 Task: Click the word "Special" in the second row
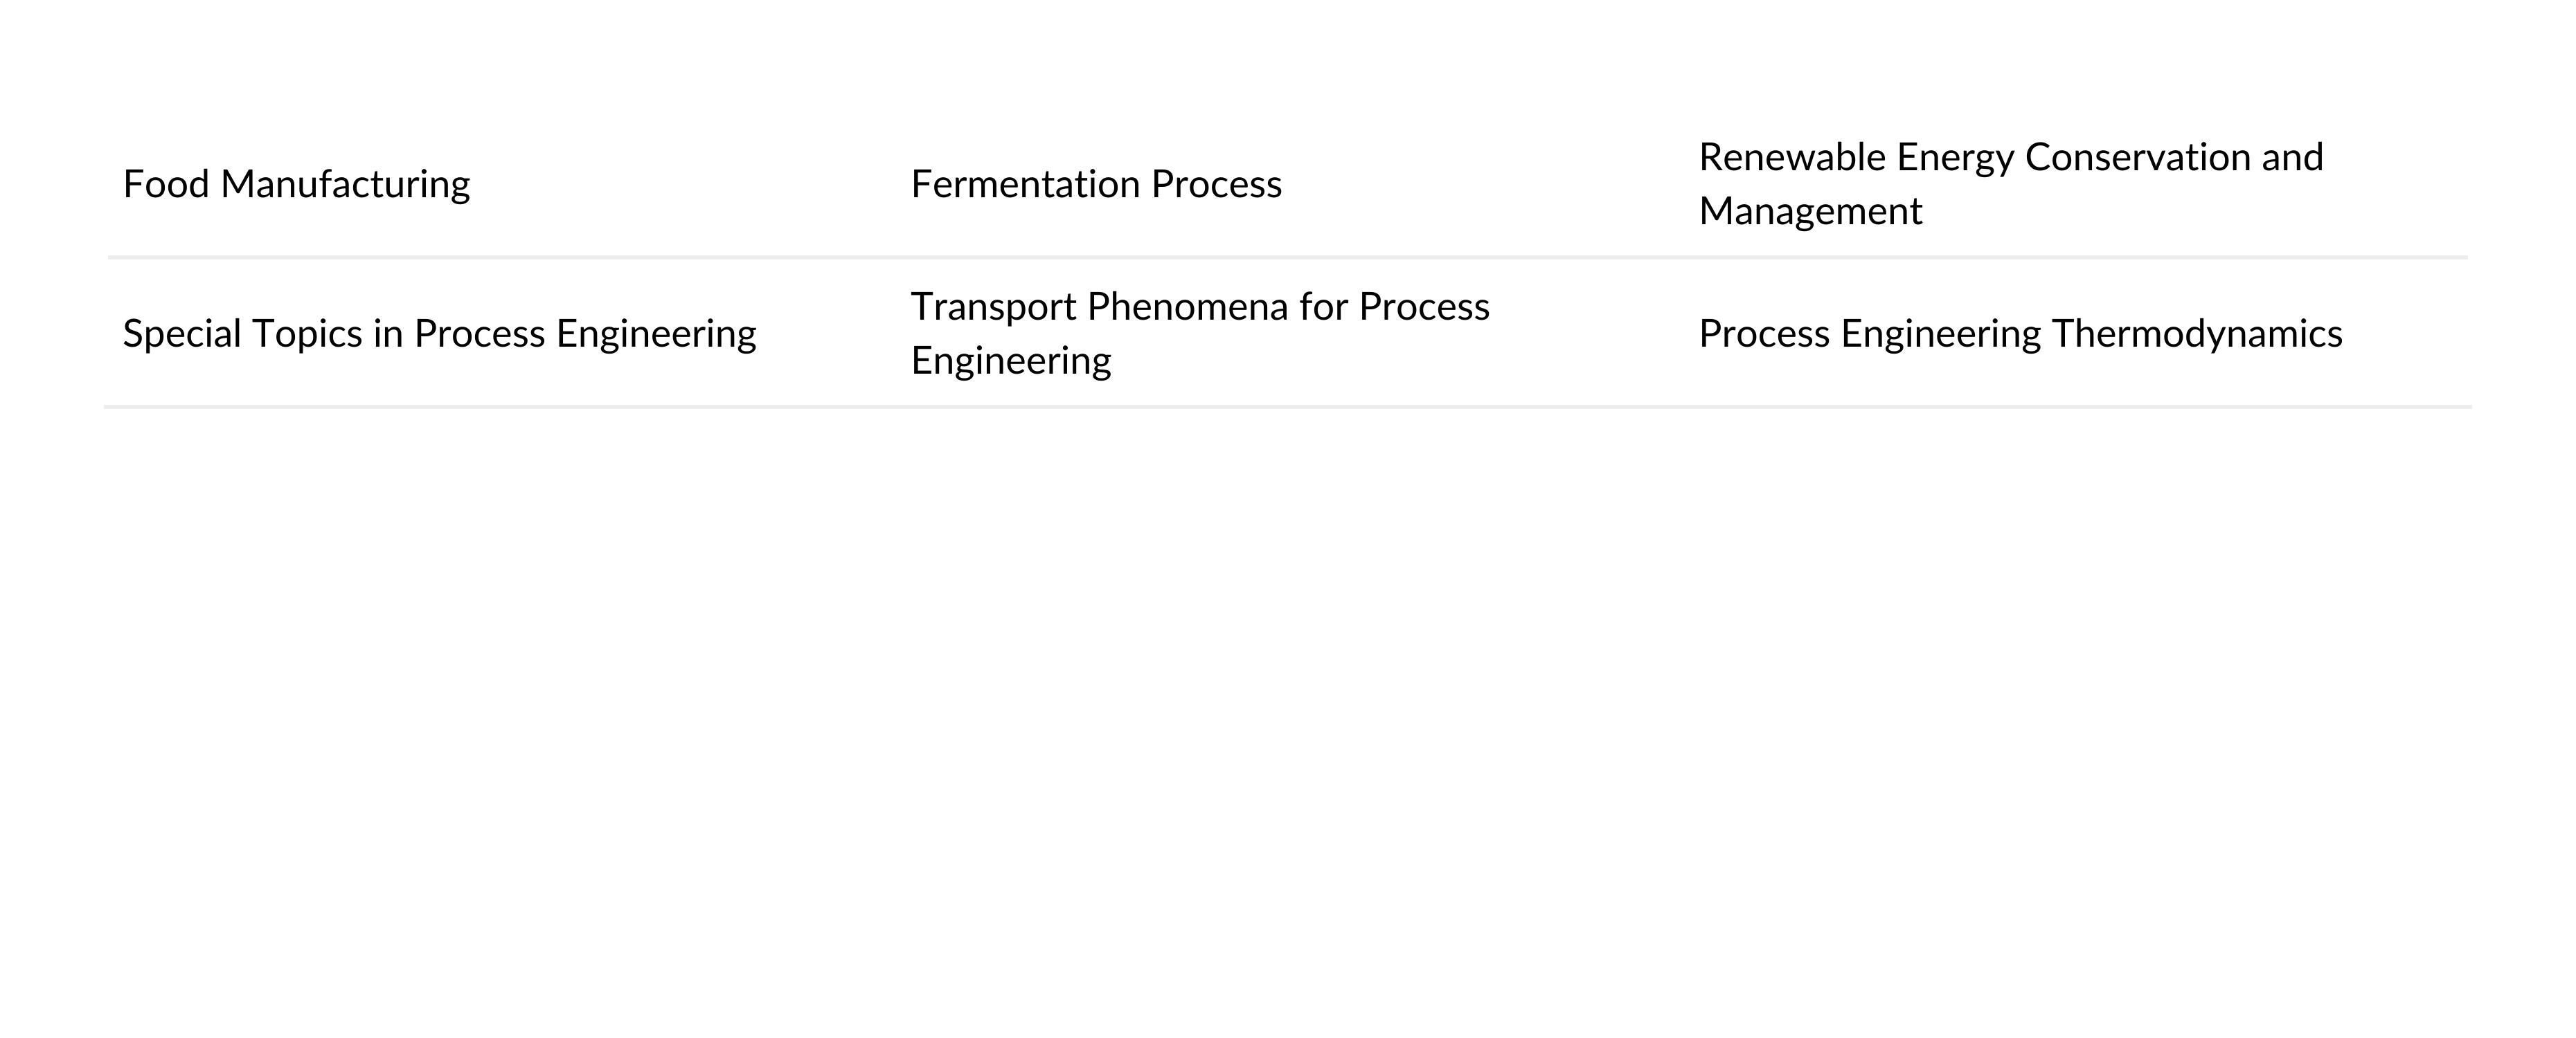tap(182, 334)
